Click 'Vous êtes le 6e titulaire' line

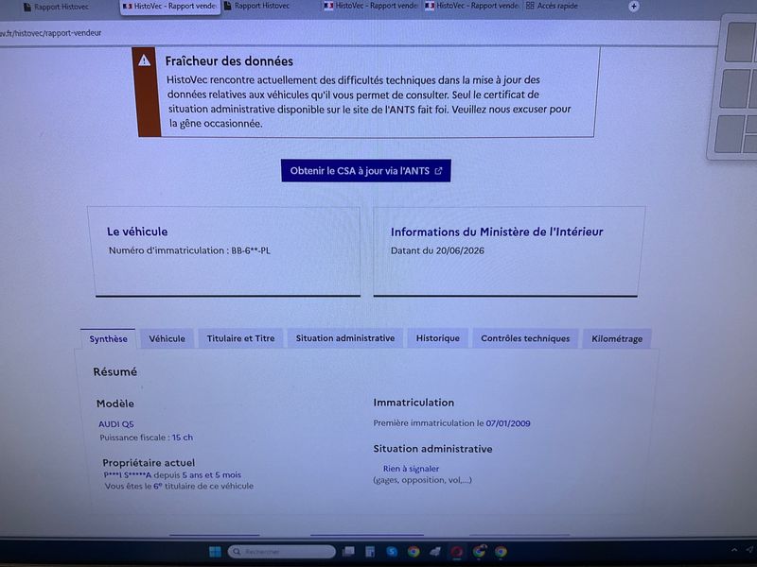179,486
